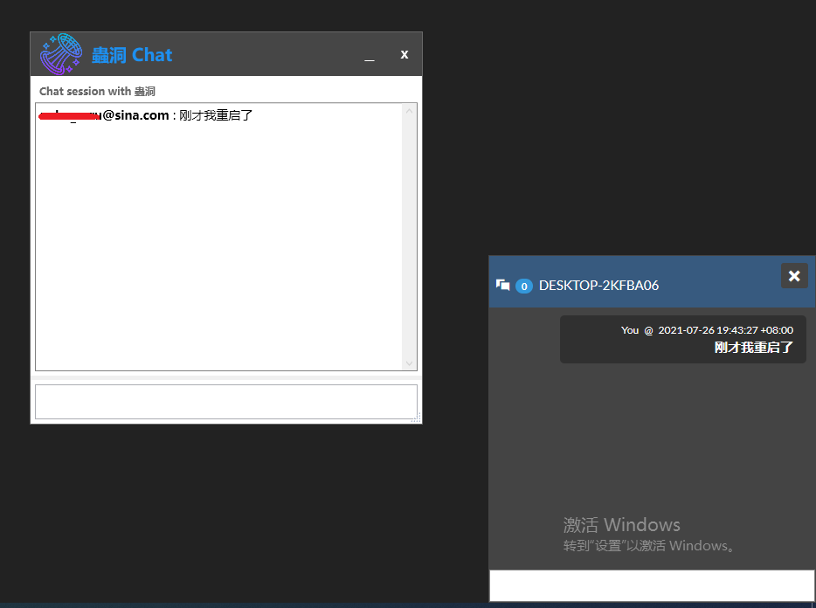Focus the 蟲洞 Chat message input box
The width and height of the screenshot is (816, 608).
(x=225, y=402)
